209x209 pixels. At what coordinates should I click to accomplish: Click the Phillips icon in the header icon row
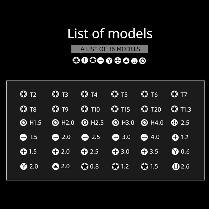[x=84, y=61]
